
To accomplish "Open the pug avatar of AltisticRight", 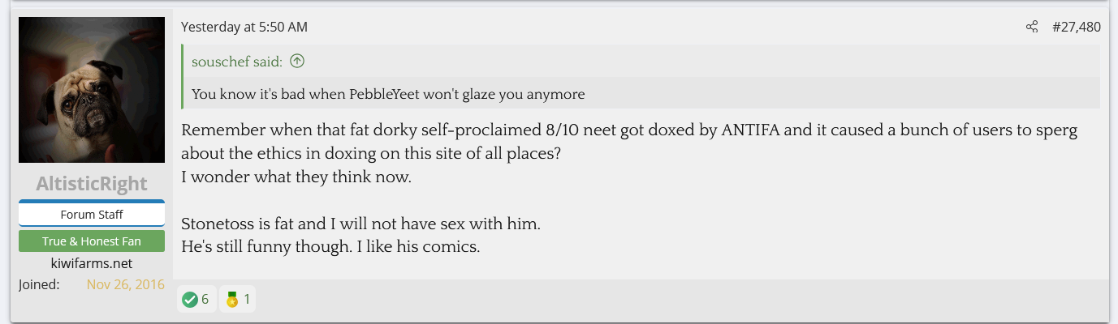I will pos(92,90).
